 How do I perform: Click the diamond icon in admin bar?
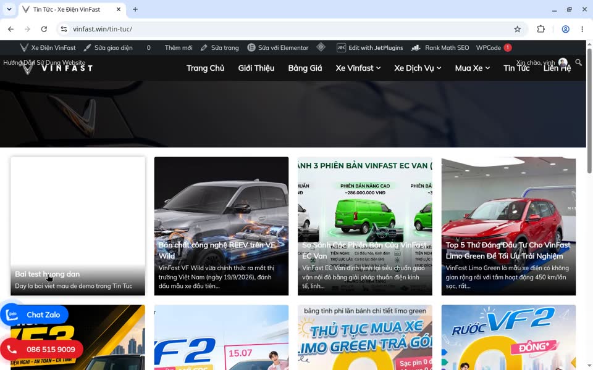pos(321,47)
